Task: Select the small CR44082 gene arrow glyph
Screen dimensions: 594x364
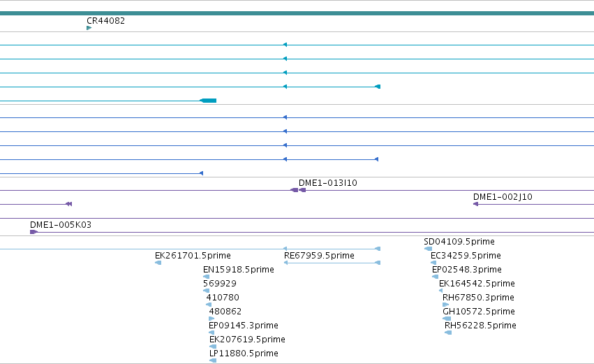Action: [89, 28]
